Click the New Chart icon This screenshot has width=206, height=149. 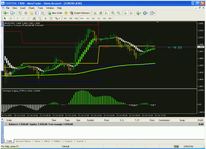coord(5,13)
